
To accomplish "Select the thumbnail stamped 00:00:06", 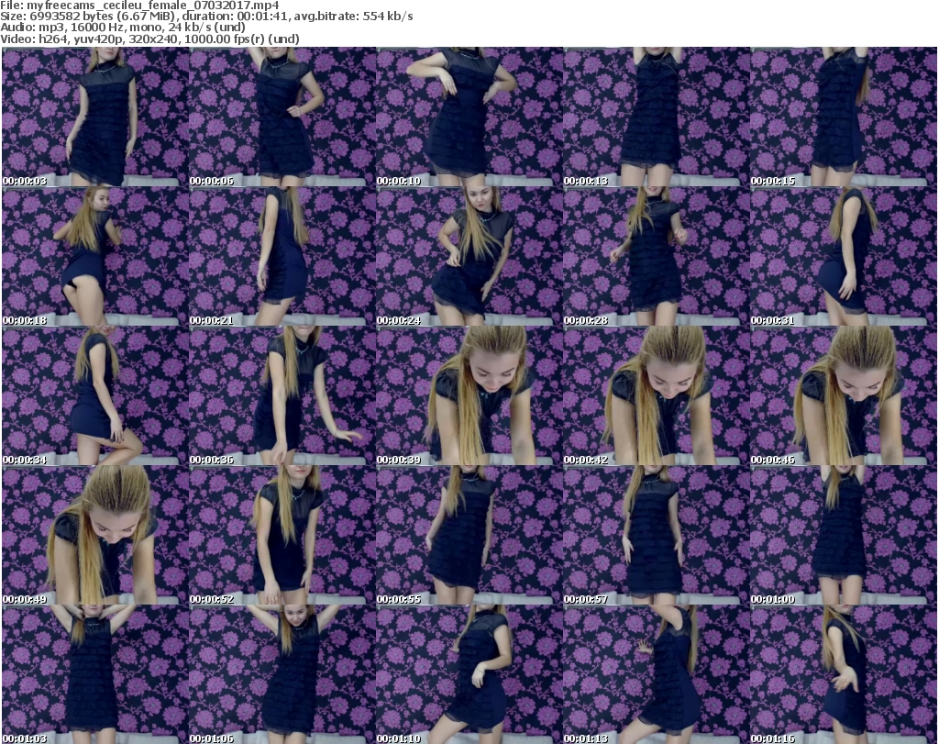I will click(282, 117).
